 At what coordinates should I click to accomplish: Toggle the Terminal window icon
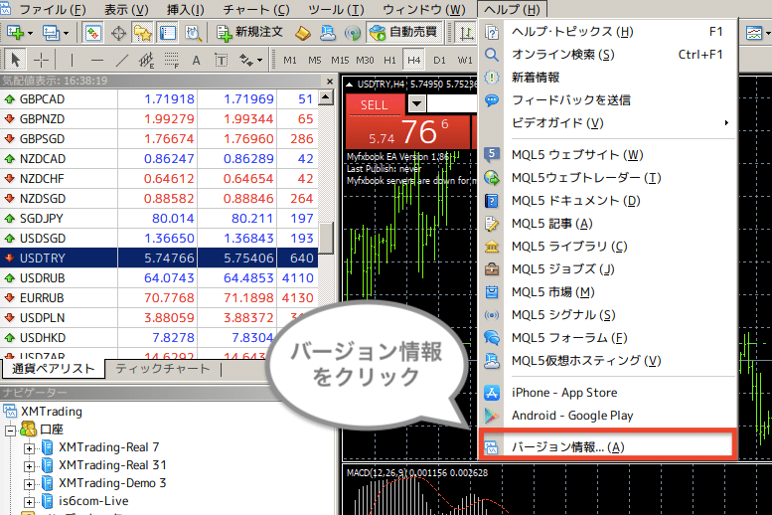click(167, 33)
